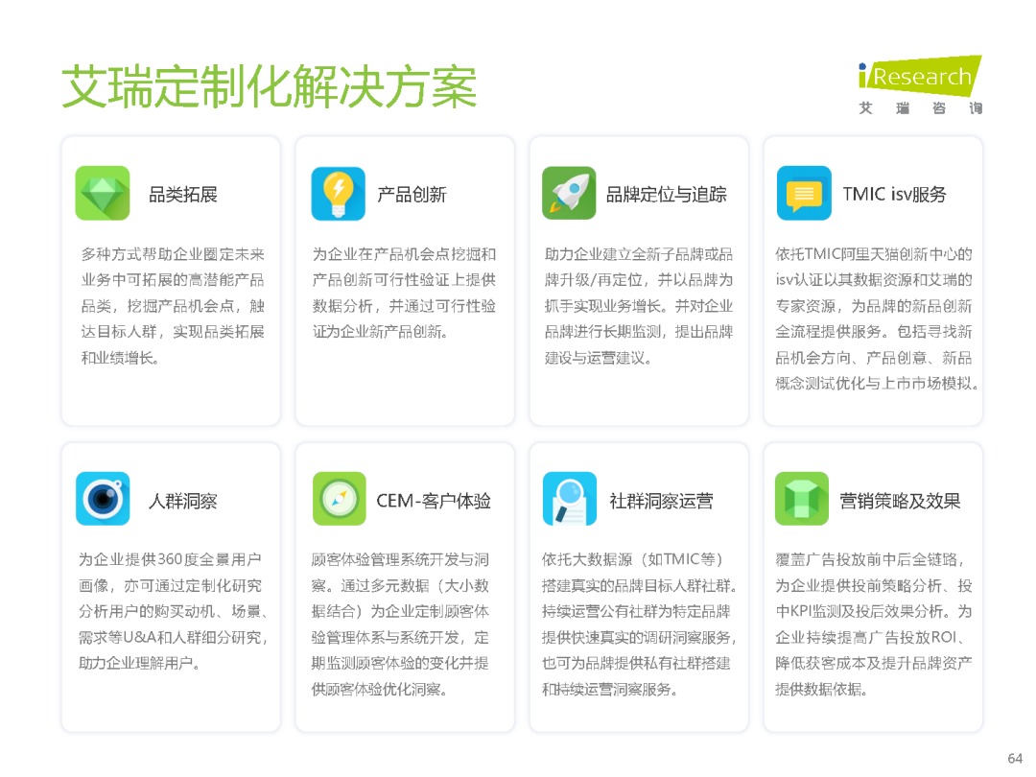Click the chat bubble TMIC isv服务 icon
This screenshot has width=1036, height=777.
(x=805, y=193)
